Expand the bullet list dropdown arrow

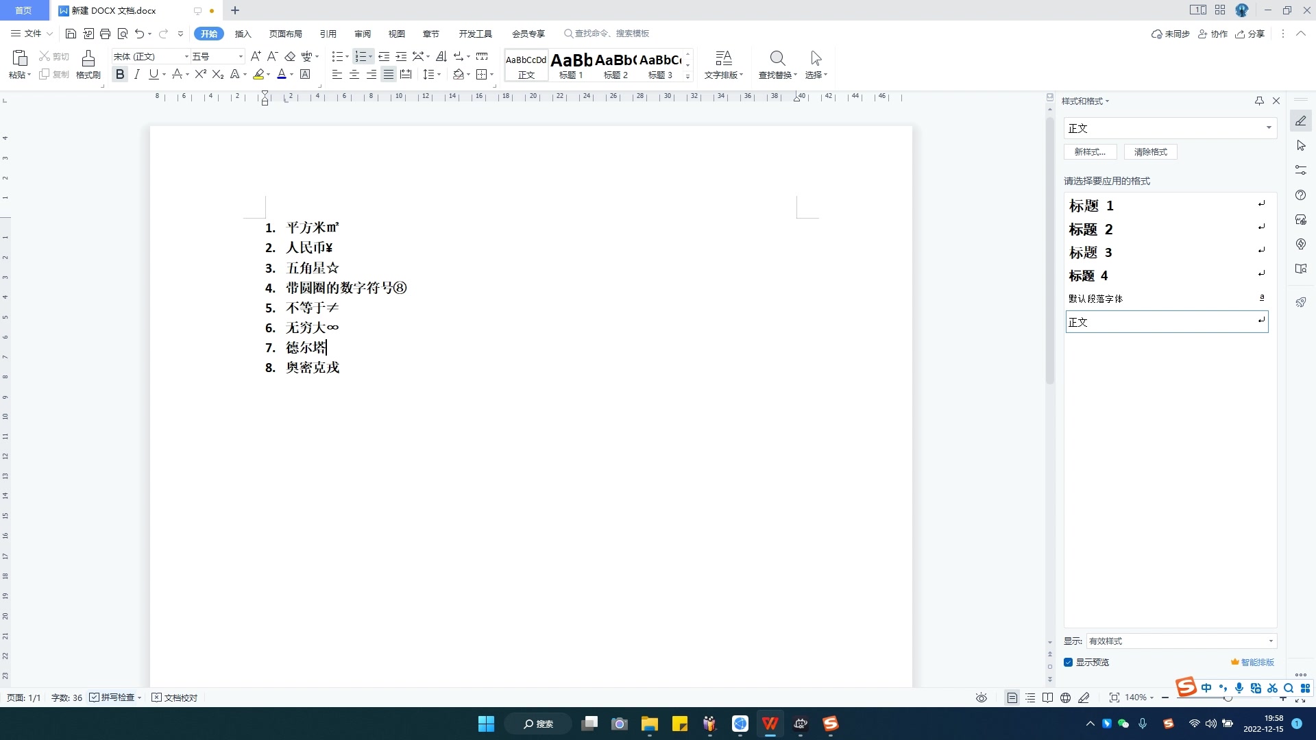347,57
